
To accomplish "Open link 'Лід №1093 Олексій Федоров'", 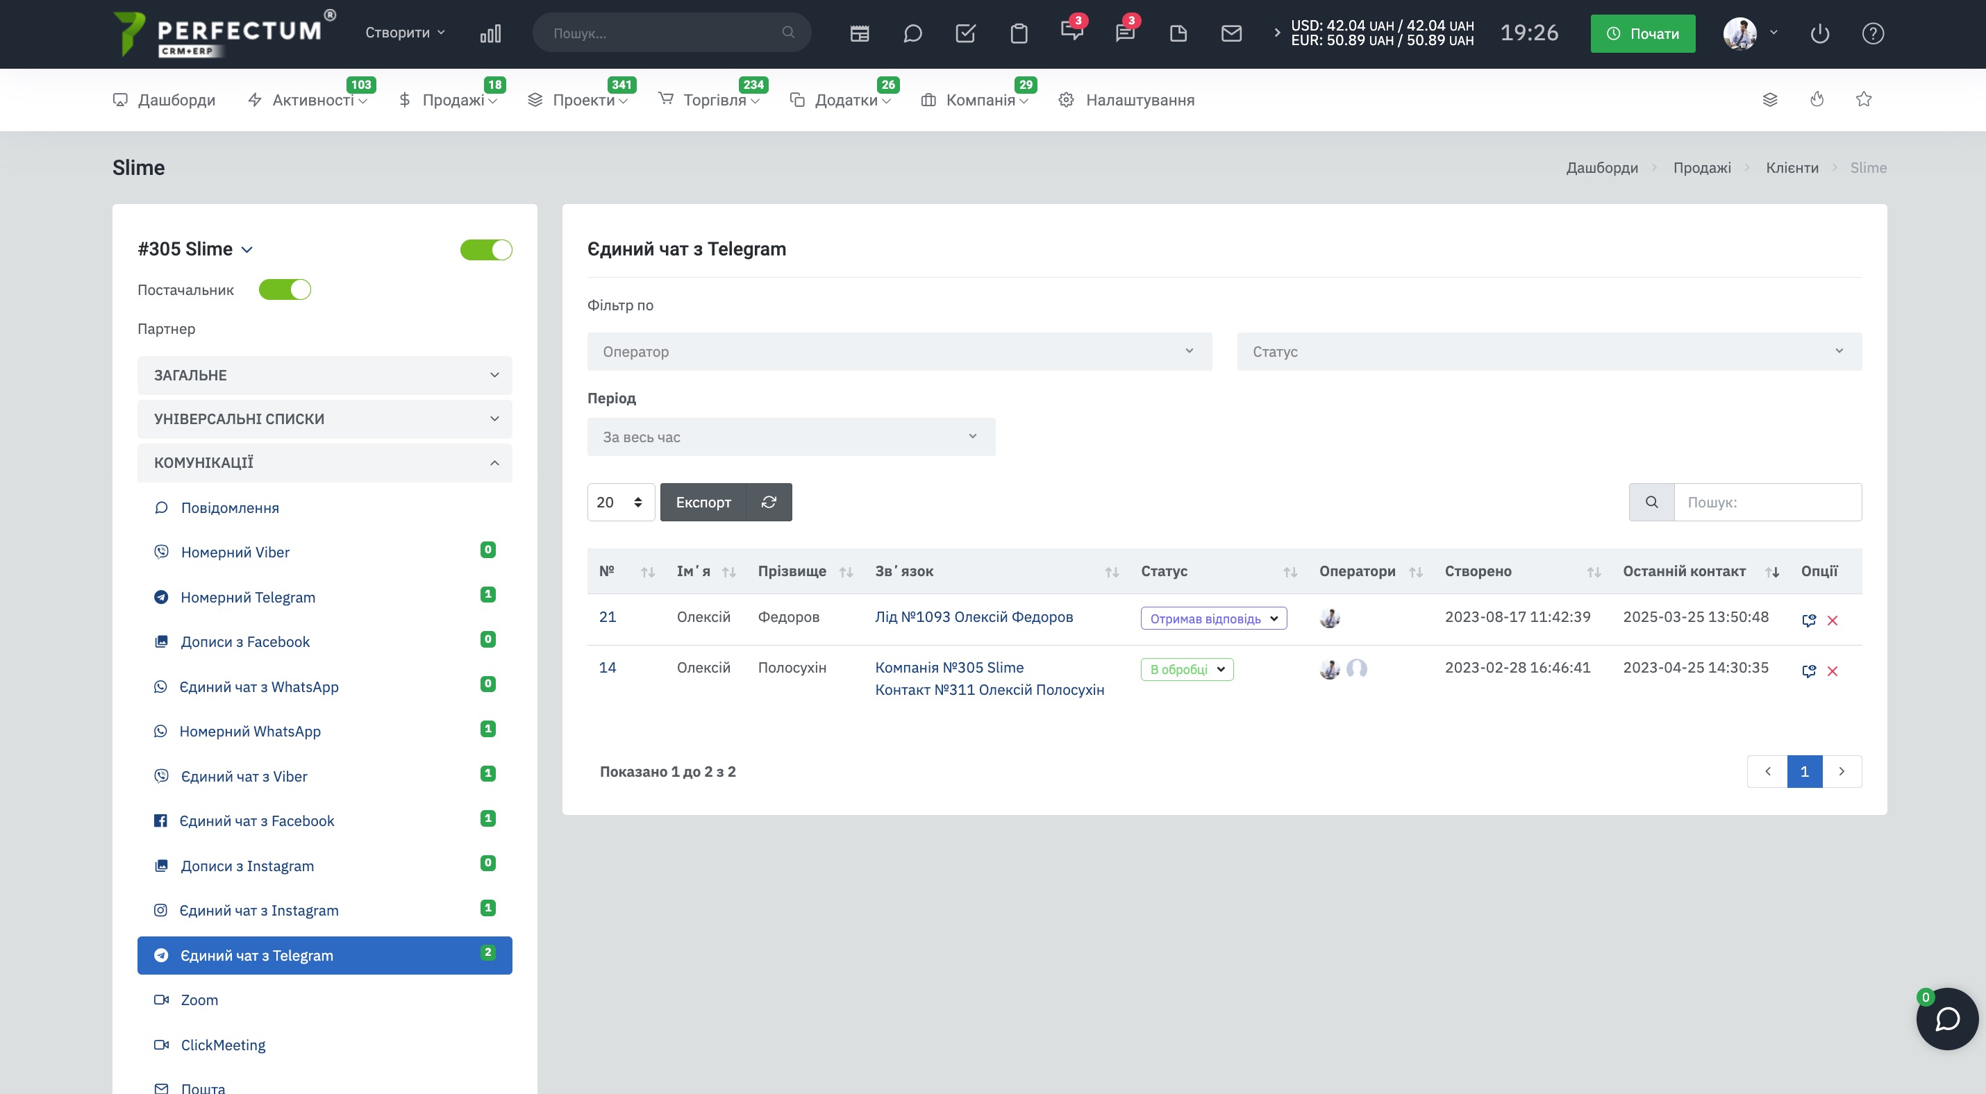I will coord(974,617).
